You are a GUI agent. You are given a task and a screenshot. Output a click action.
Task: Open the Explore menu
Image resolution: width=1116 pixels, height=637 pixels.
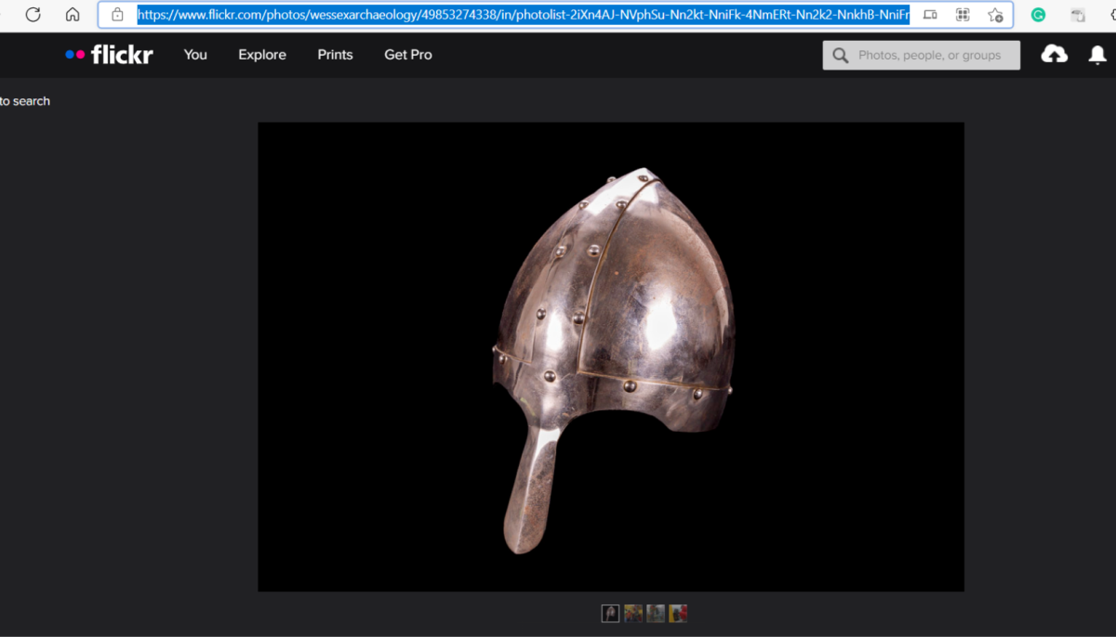point(262,55)
